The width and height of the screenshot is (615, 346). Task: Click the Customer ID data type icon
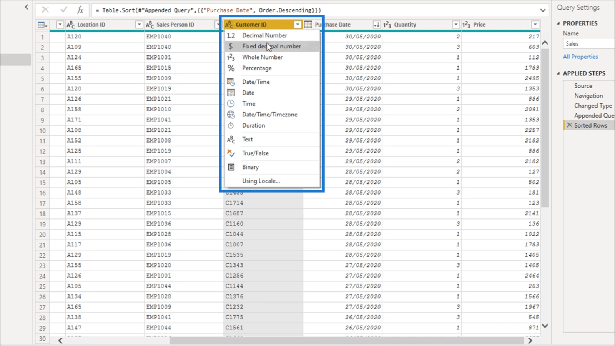229,25
